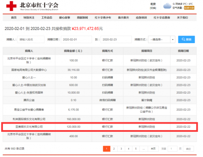Click amount 120,000.00

tap(73, 127)
